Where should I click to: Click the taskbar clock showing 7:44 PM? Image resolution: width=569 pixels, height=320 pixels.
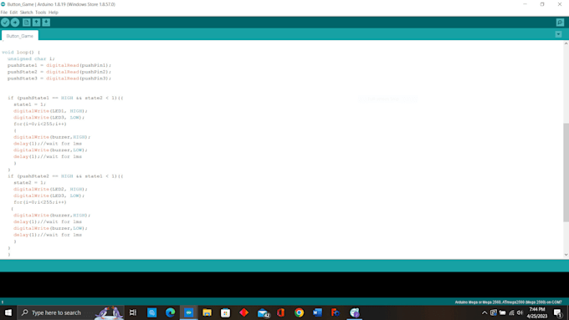click(537, 312)
